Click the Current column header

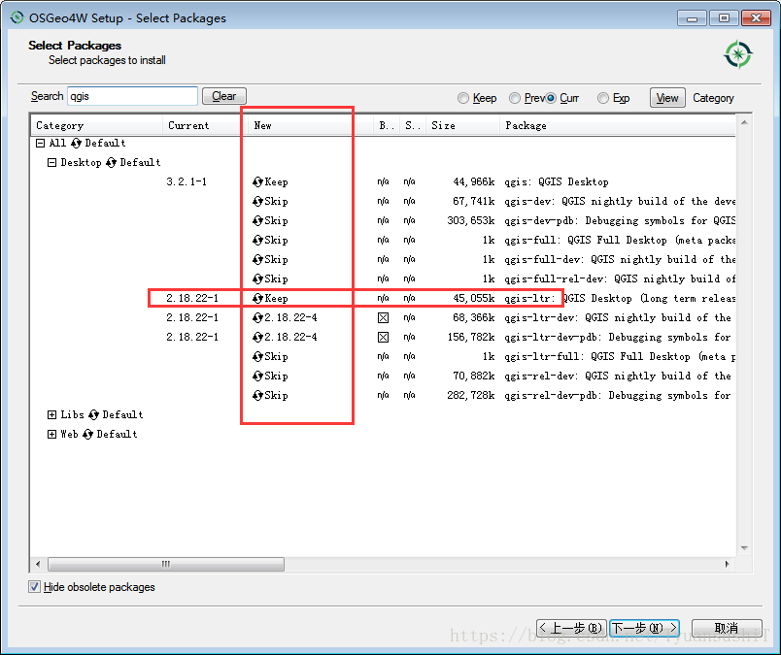pos(205,125)
